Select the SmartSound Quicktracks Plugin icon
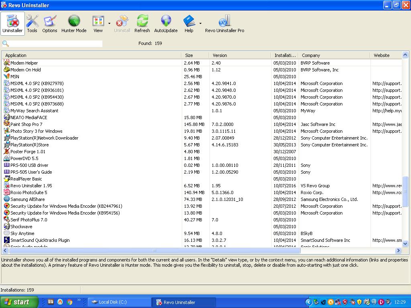 click(x=6, y=240)
